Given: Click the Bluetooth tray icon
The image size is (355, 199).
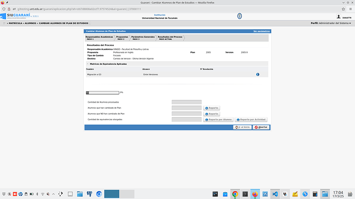Looking at the screenshot, I should (x=37, y=194).
